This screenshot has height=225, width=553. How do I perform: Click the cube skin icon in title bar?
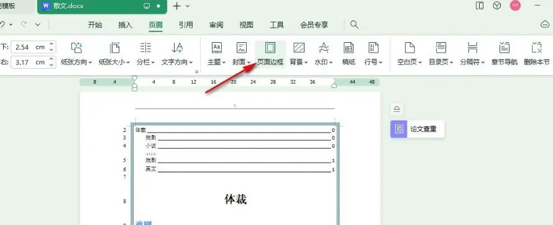(x=497, y=6)
